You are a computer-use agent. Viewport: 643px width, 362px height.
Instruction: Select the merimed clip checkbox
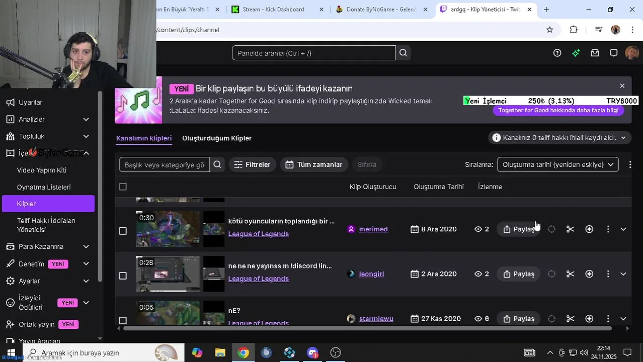[x=123, y=231]
